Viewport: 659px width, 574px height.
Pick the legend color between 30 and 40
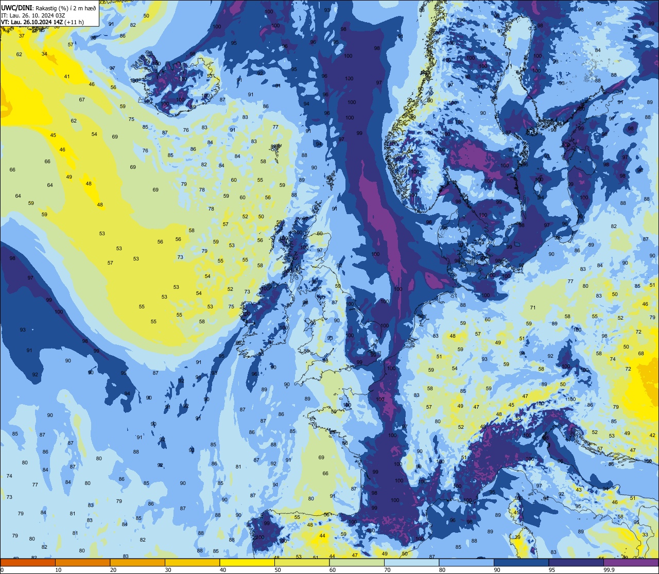[x=192, y=562]
